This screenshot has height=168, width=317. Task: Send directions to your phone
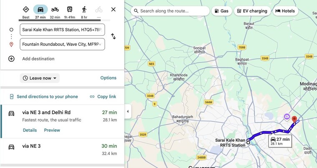[44, 97]
